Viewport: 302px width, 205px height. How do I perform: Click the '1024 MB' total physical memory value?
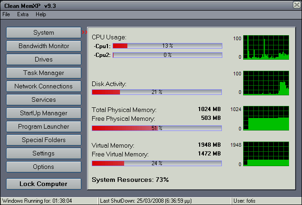pyautogui.click(x=209, y=109)
